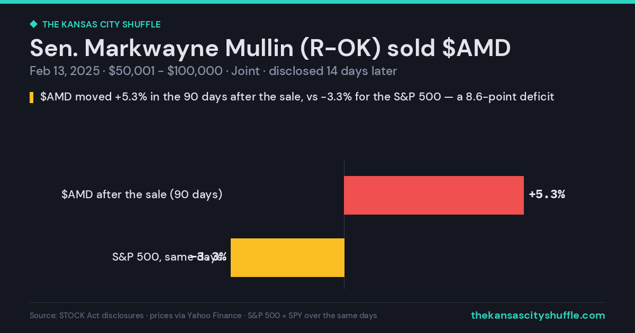This screenshot has height=333, width=635.
Task: Select the 'Source: STOCK Act disclosures' footnote
Action: click(x=87, y=316)
